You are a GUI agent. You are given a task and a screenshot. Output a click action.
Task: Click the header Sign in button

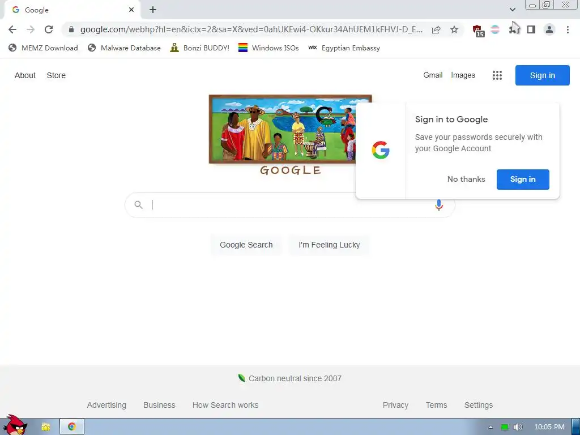[542, 75]
